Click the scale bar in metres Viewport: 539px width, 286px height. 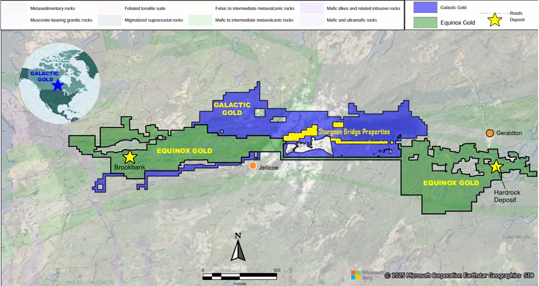click(239, 276)
